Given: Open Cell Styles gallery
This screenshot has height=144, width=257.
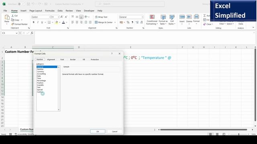Looking at the screenshot, I should [x=172, y=20].
